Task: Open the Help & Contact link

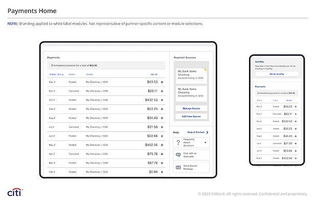Action: 196,132
